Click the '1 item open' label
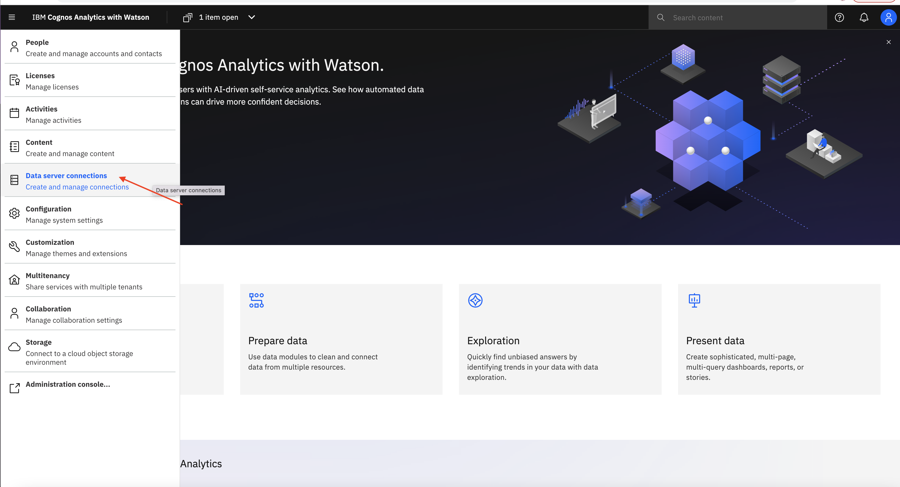The width and height of the screenshot is (900, 487). click(219, 17)
